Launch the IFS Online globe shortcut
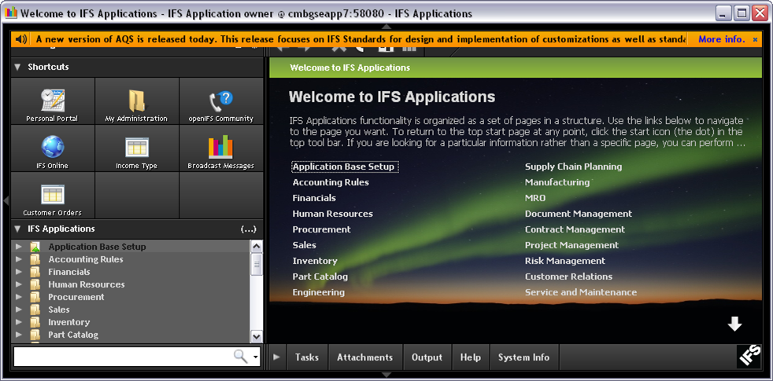The image size is (773, 381). click(x=52, y=148)
